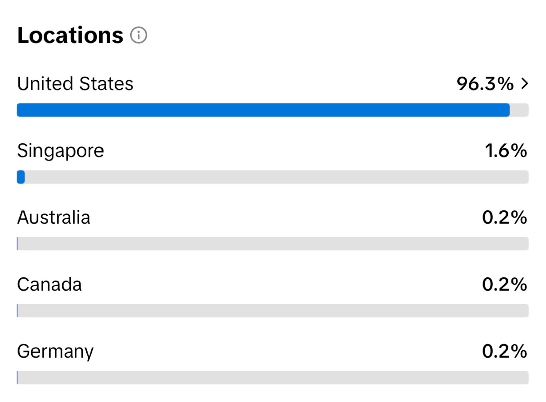Click the unfilled end of United States bar
Viewport: 546px width, 402px height.
pyautogui.click(x=519, y=110)
